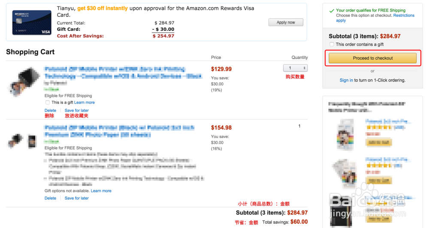
Task: Tick "This is a gift" for first item
Action: coord(48,102)
